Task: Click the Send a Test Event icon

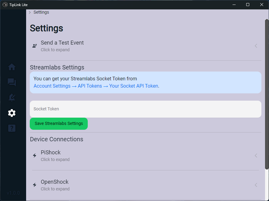Action: [x=35, y=46]
